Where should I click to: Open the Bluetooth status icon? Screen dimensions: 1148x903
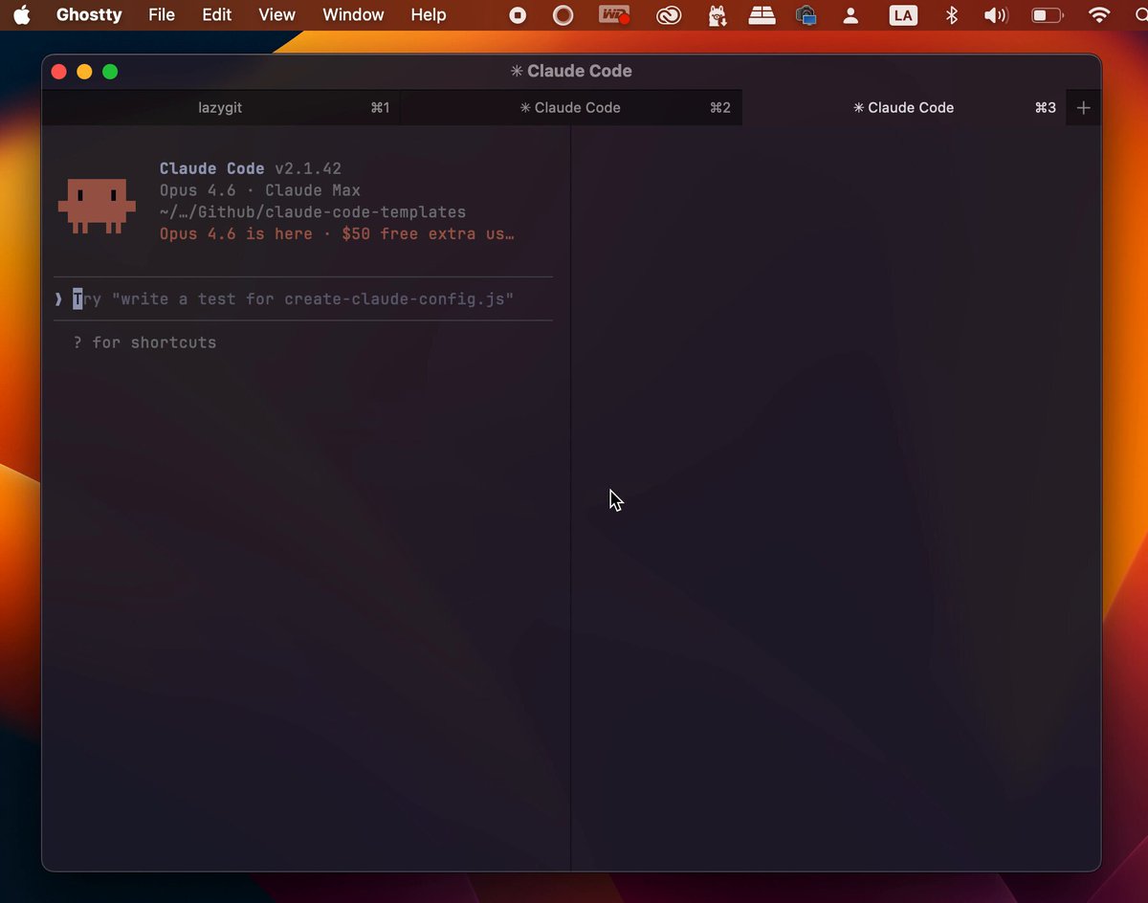point(951,15)
